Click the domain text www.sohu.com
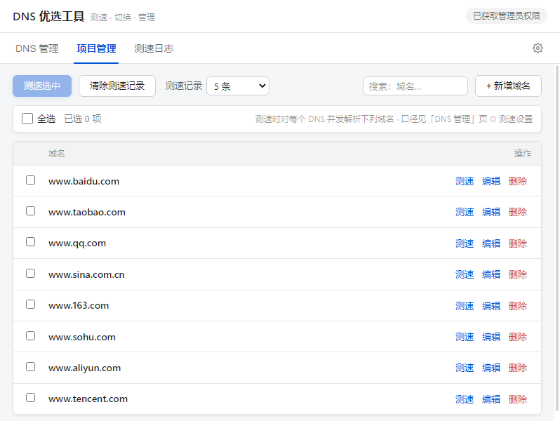Screen dimensions: 560x421 click(x=82, y=337)
